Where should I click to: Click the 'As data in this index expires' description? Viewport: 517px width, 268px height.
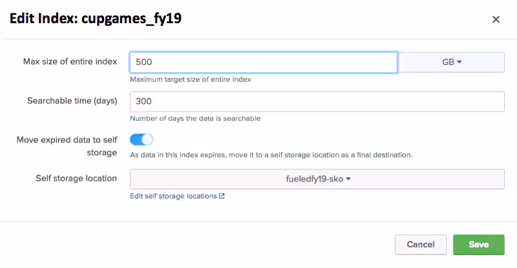click(x=271, y=155)
